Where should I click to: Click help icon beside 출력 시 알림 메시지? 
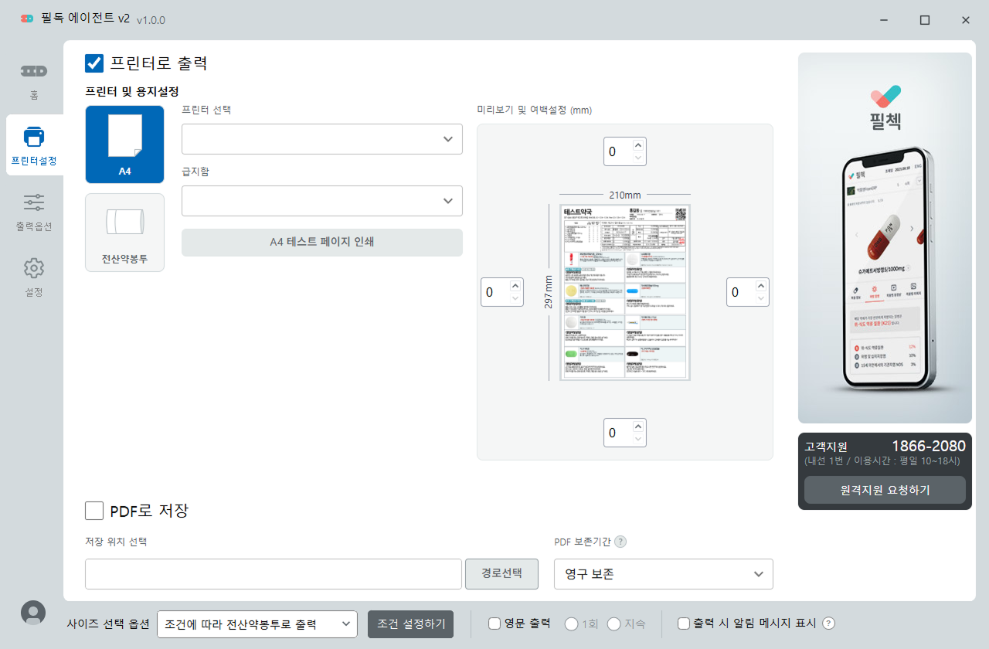click(x=829, y=624)
